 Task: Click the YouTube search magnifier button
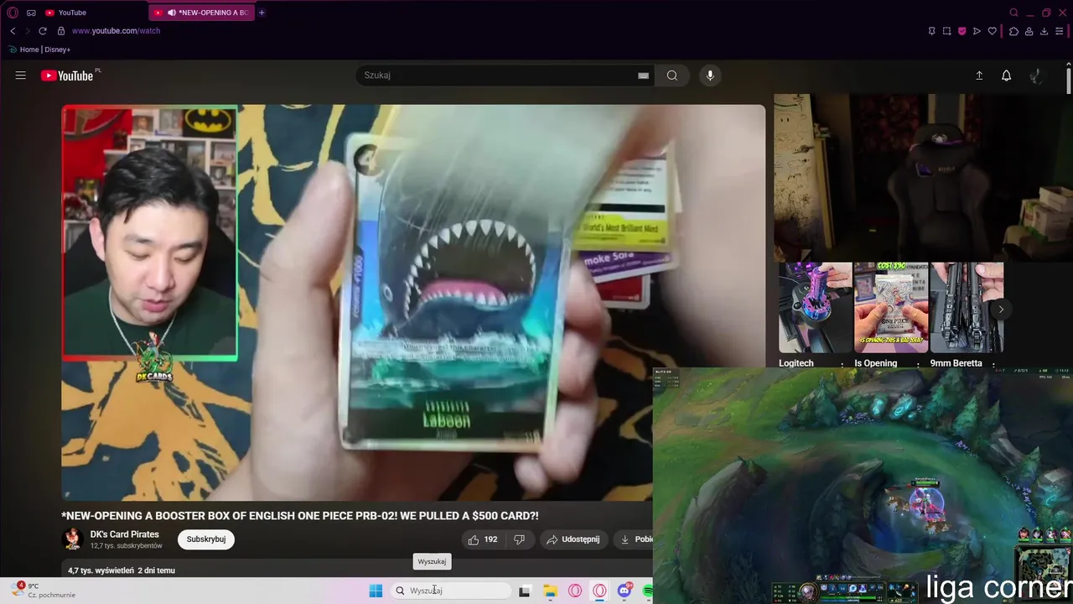coord(671,75)
